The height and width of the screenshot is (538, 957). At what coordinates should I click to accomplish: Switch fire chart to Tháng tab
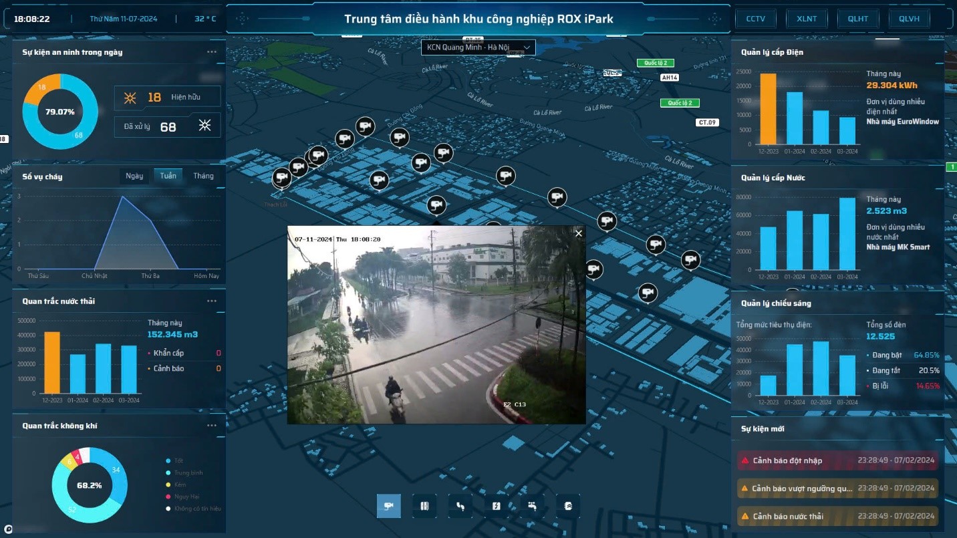coord(203,176)
